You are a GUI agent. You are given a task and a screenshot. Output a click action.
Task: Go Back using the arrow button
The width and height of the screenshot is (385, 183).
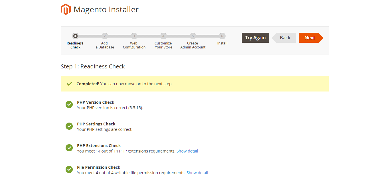[x=284, y=38]
